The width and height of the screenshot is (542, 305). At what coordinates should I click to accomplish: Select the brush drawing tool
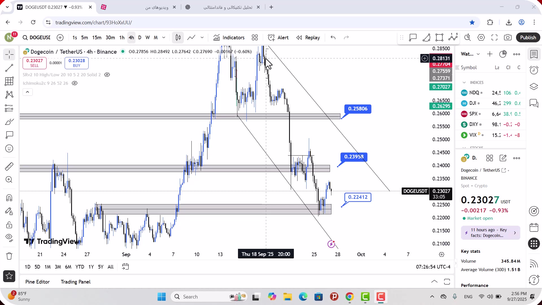[x=9, y=122]
